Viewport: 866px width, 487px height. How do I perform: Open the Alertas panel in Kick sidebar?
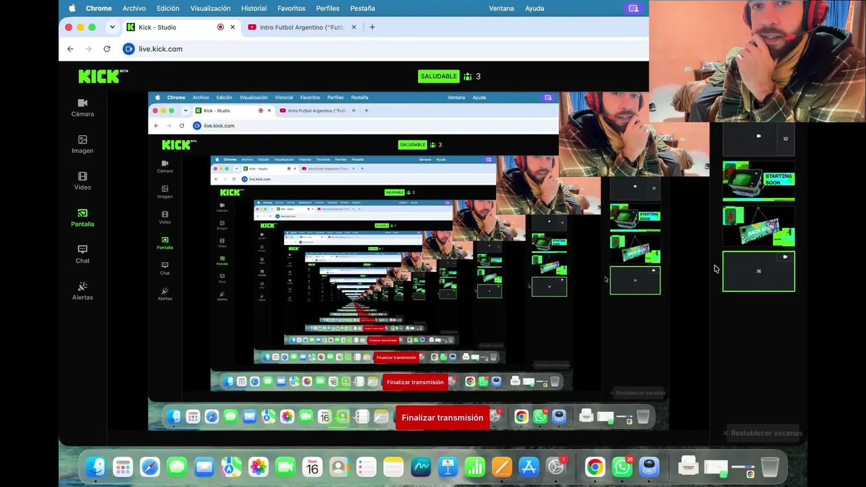point(83,291)
